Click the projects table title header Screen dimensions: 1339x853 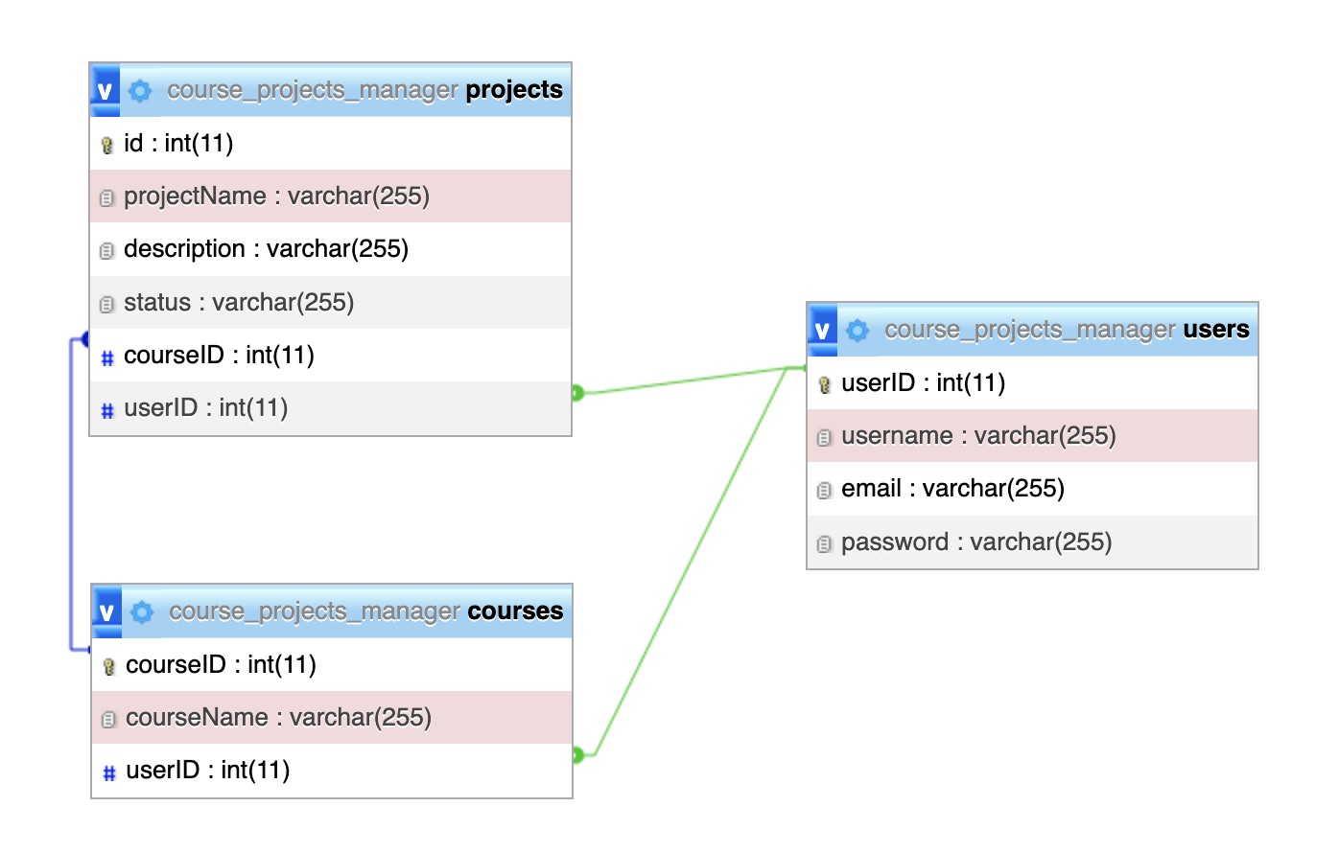[364, 90]
